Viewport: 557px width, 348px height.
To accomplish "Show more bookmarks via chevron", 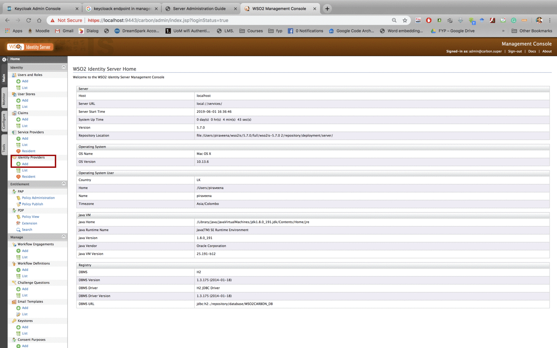I will point(503,31).
